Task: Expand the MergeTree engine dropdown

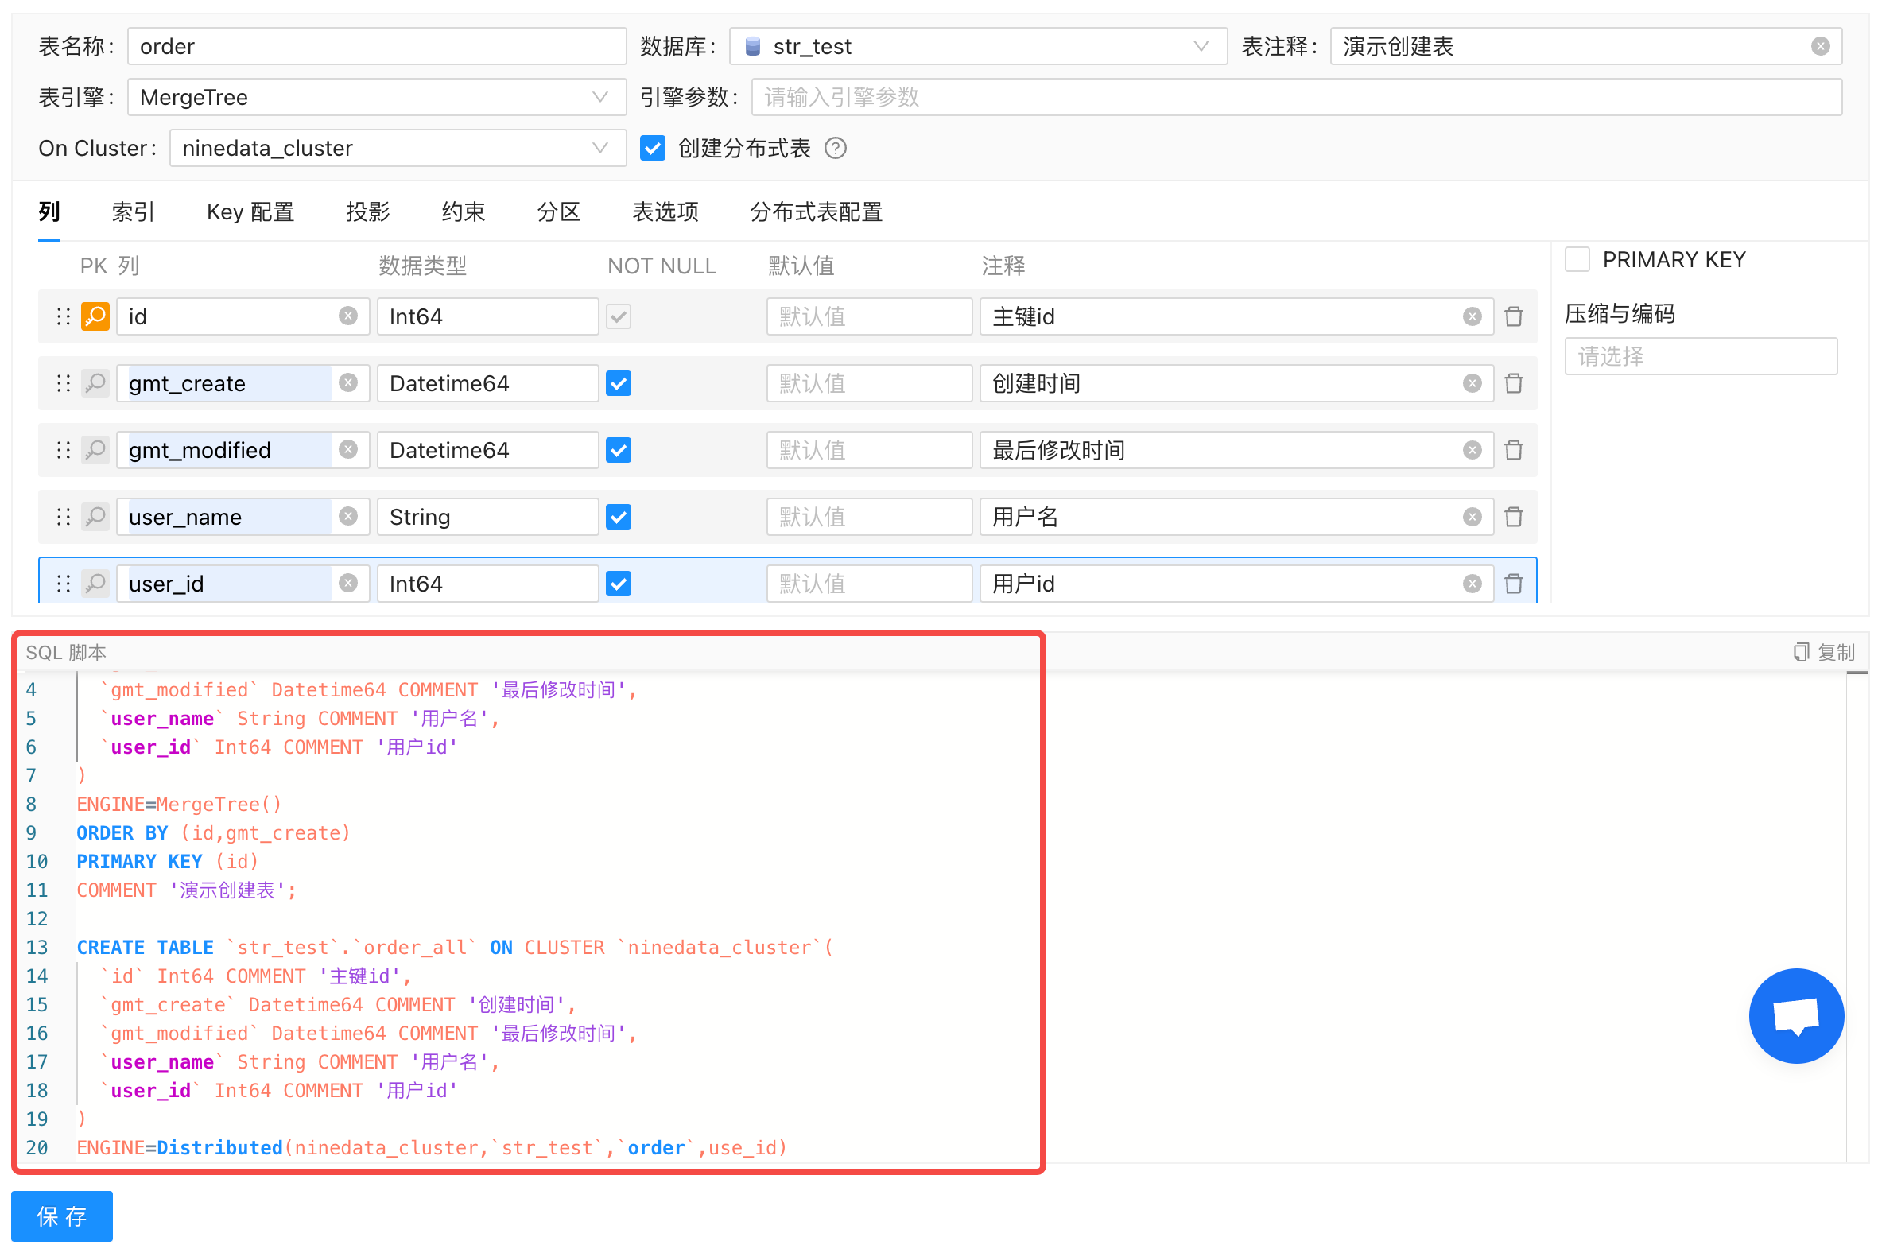Action: click(375, 98)
